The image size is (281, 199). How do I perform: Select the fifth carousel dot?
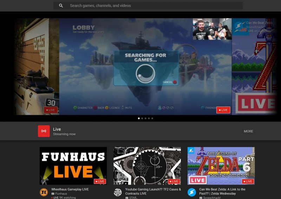pyautogui.click(x=152, y=118)
